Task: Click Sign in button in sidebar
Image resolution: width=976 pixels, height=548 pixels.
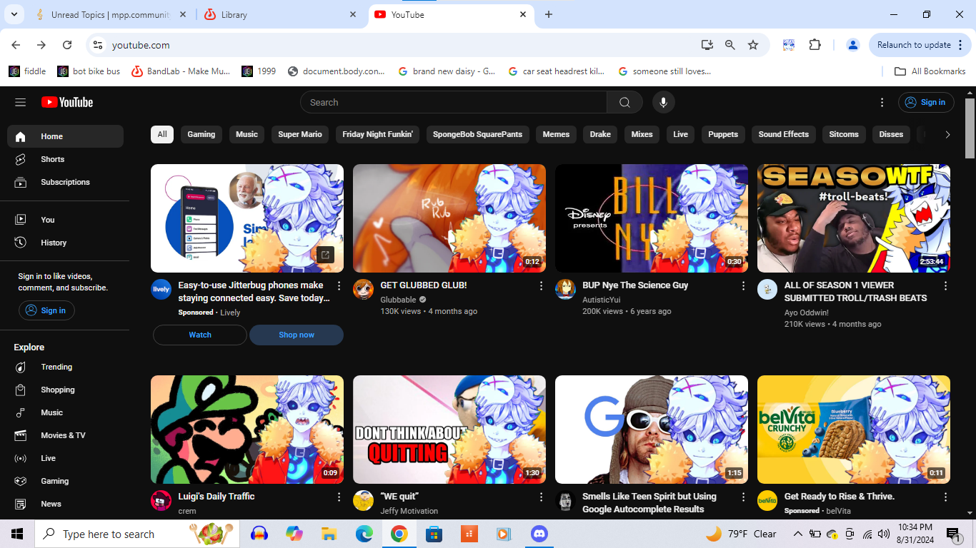Action: point(46,310)
